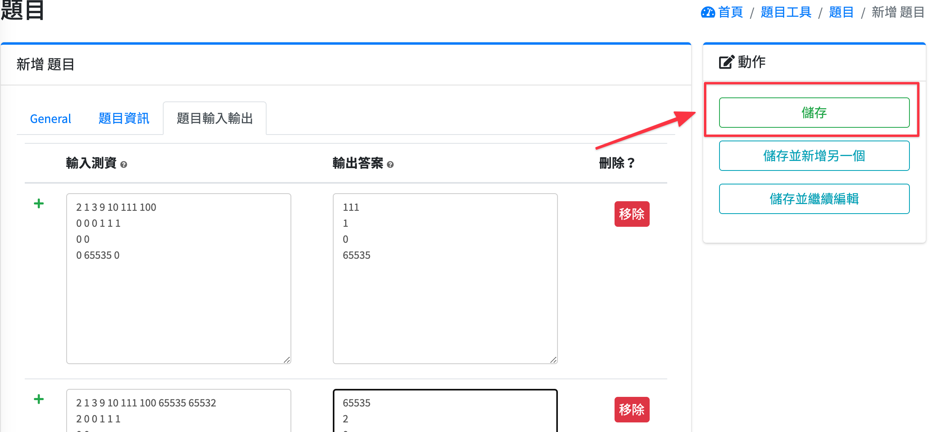
Task: Open the 題目工具 breadcrumb link
Action: 786,12
